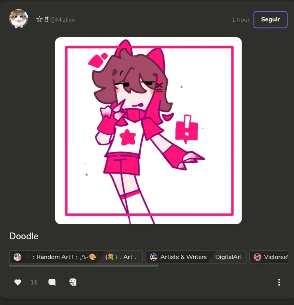
Task: Place a sticker using the sticker icon
Action: [x=73, y=282]
